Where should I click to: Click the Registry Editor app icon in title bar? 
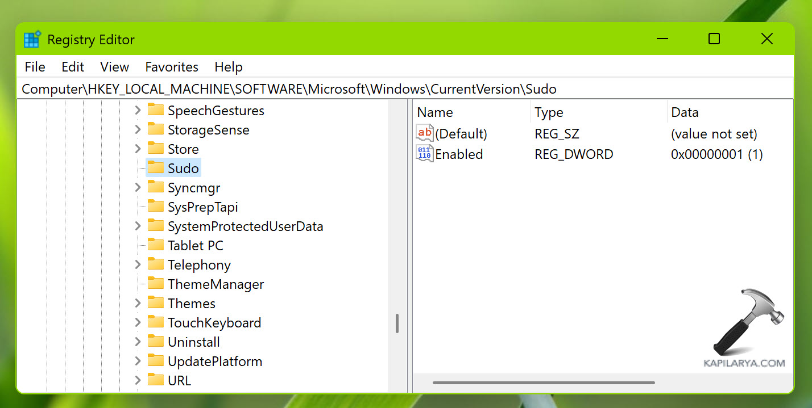click(32, 40)
